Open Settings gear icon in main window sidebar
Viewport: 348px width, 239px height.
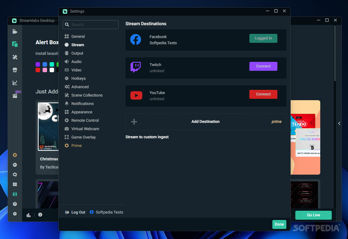[x=15, y=214]
